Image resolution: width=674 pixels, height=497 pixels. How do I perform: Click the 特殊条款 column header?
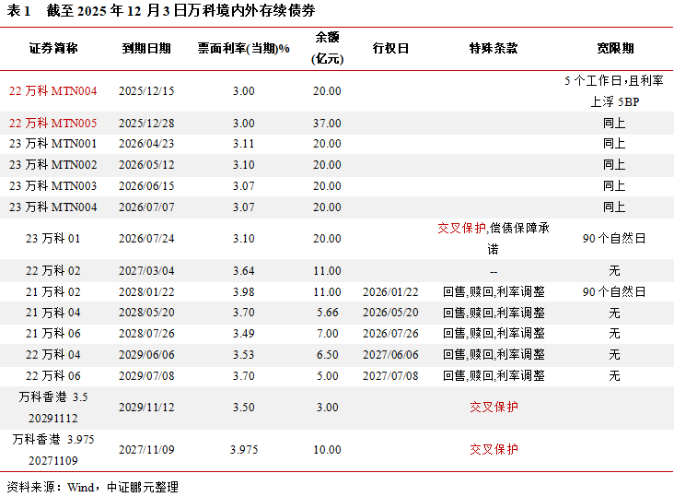click(494, 48)
